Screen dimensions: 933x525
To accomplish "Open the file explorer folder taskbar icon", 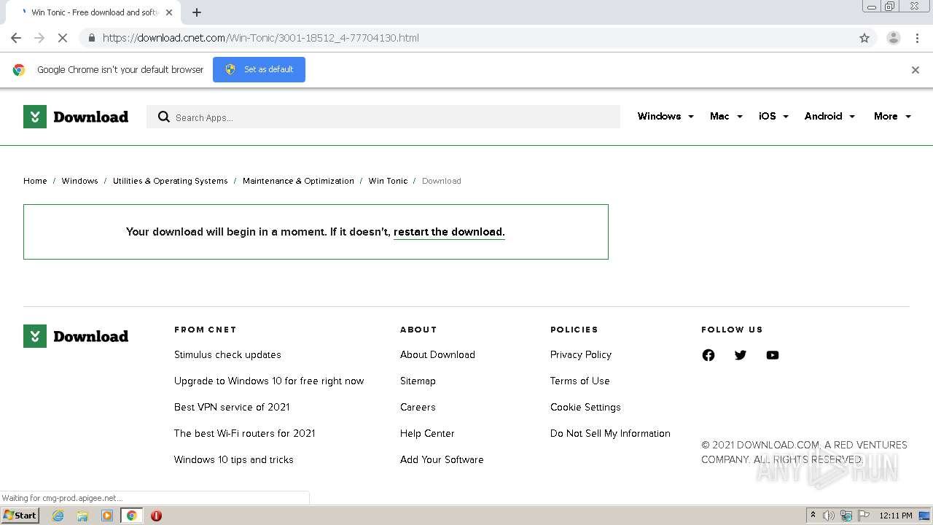I will tap(82, 516).
